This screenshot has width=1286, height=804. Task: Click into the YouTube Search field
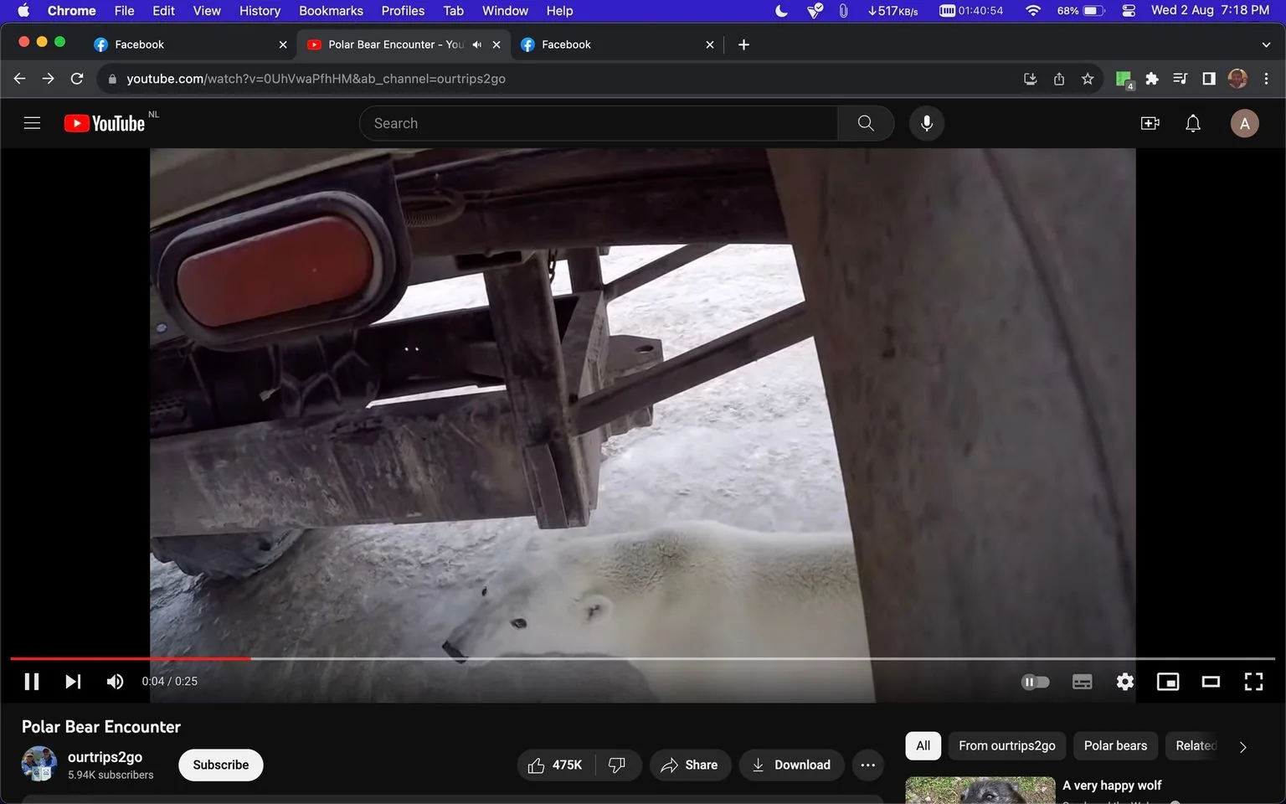599,123
